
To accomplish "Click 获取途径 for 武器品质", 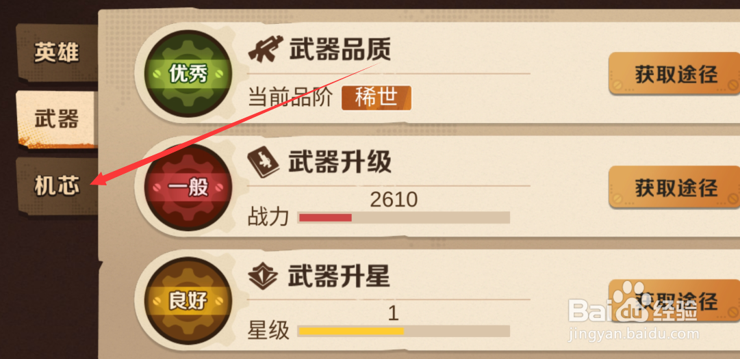I will tap(674, 74).
